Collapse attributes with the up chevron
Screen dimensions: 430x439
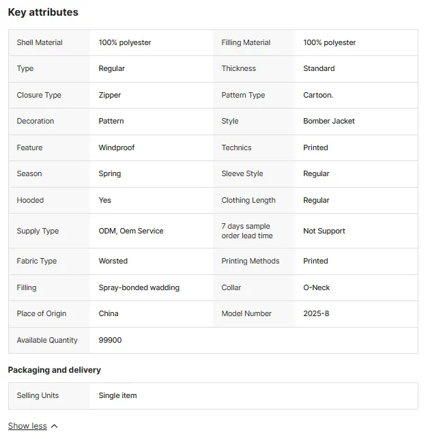(55, 426)
